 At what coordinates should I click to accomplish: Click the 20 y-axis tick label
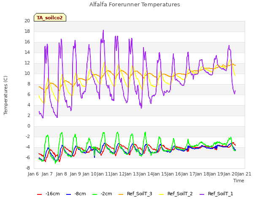tap(27, 21)
